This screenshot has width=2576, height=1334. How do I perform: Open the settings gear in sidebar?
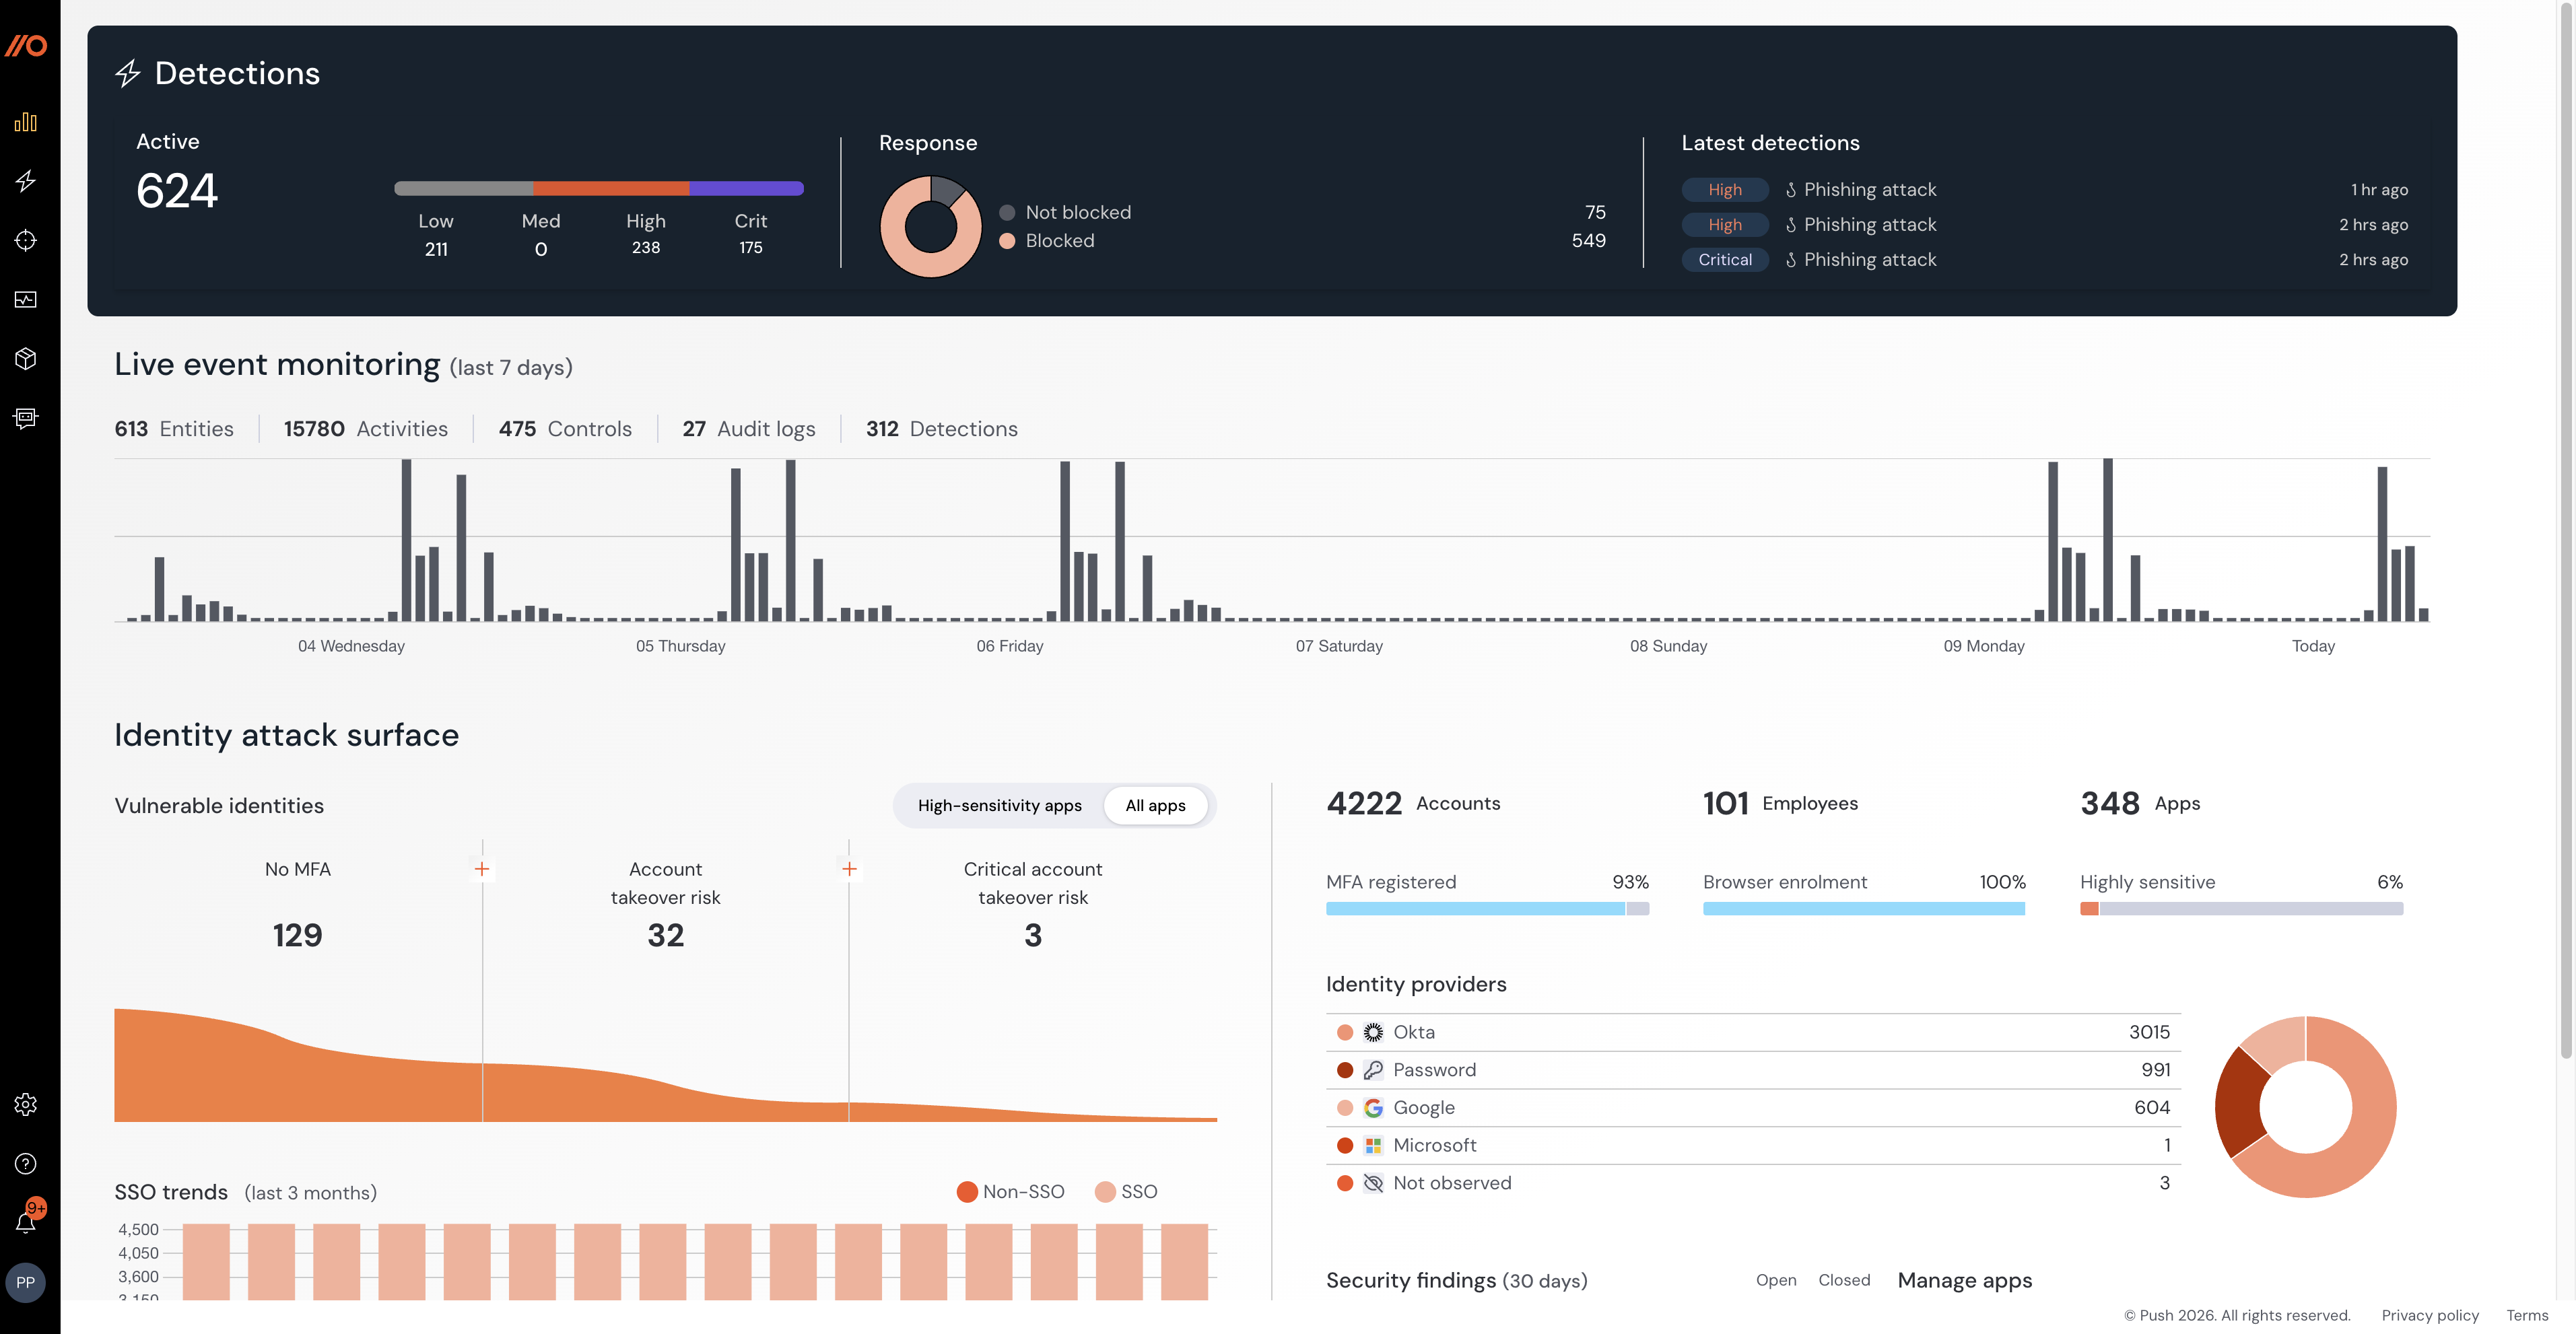(x=26, y=1104)
